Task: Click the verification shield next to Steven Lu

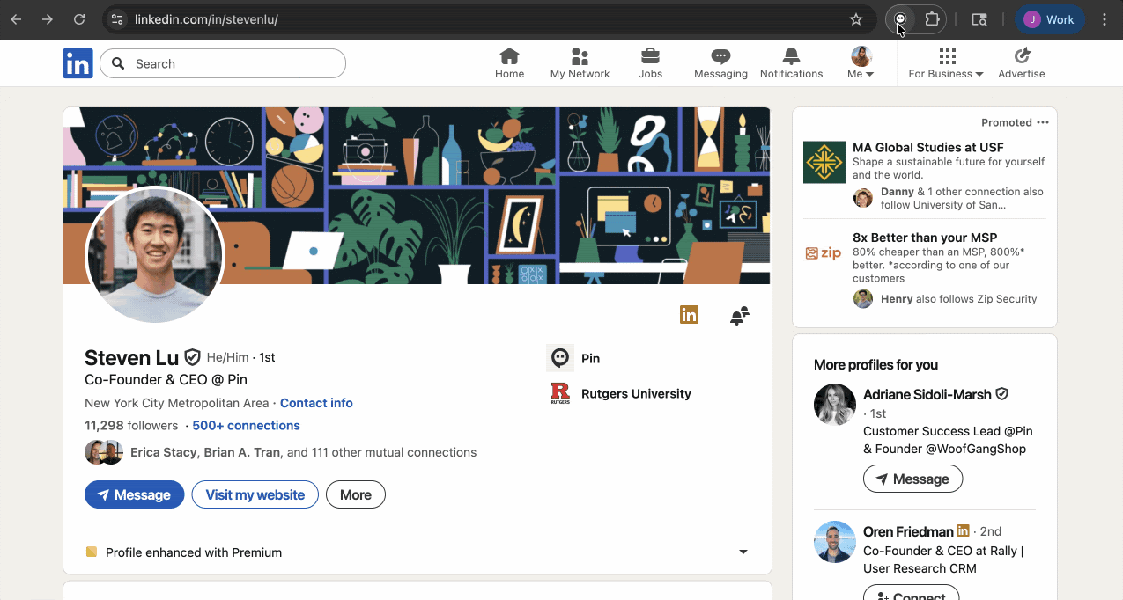Action: pos(192,357)
